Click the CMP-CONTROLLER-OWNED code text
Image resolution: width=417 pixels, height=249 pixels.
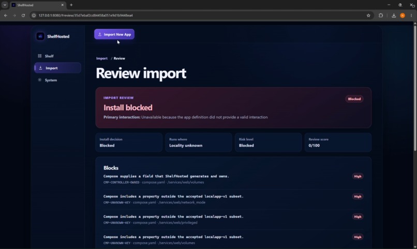coord(121,182)
